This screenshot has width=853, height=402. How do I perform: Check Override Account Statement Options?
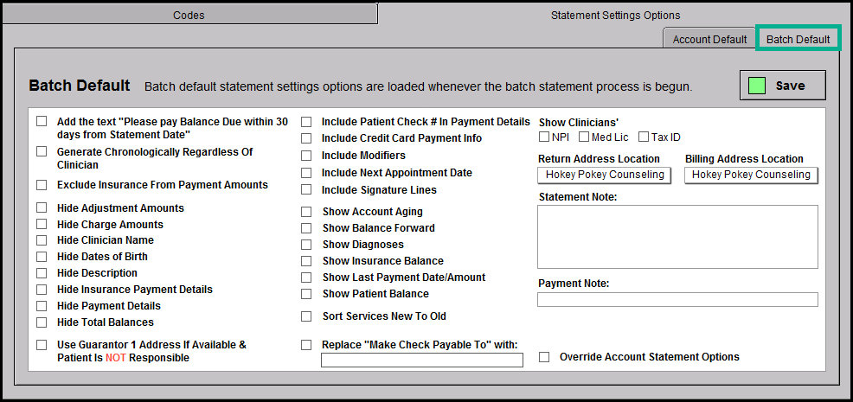(x=544, y=357)
